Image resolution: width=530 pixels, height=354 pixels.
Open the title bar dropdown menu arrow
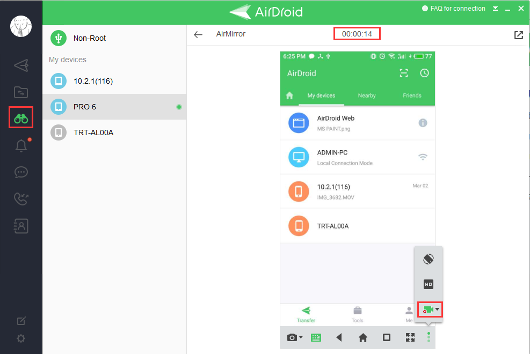point(495,9)
